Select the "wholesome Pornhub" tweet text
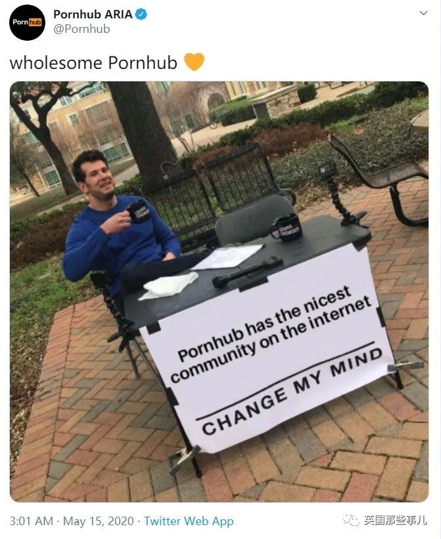This screenshot has height=539, width=441. (93, 63)
